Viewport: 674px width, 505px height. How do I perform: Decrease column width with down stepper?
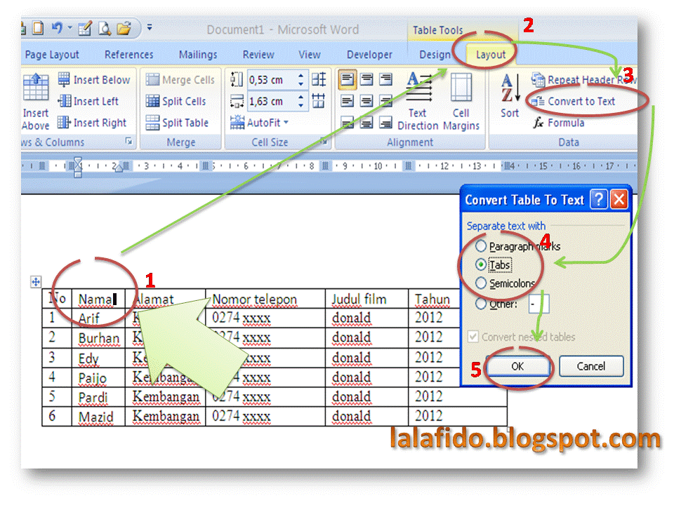tap(301, 106)
